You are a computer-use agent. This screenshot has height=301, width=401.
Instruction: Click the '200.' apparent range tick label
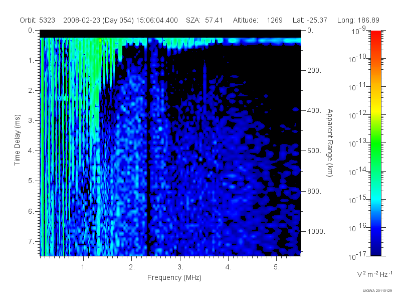click(x=314, y=70)
